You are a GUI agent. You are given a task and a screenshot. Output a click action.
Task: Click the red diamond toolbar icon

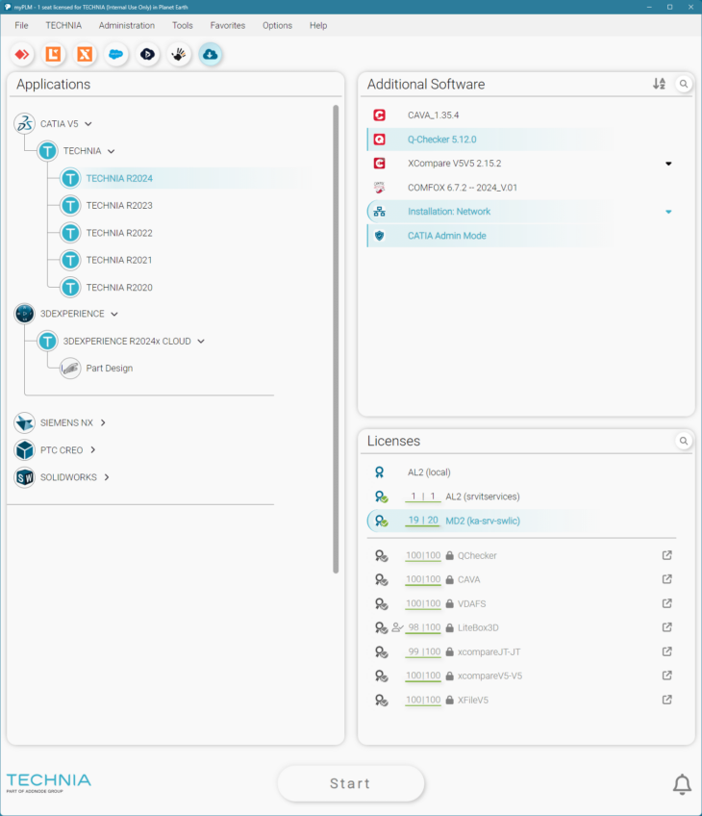pyautogui.click(x=22, y=54)
